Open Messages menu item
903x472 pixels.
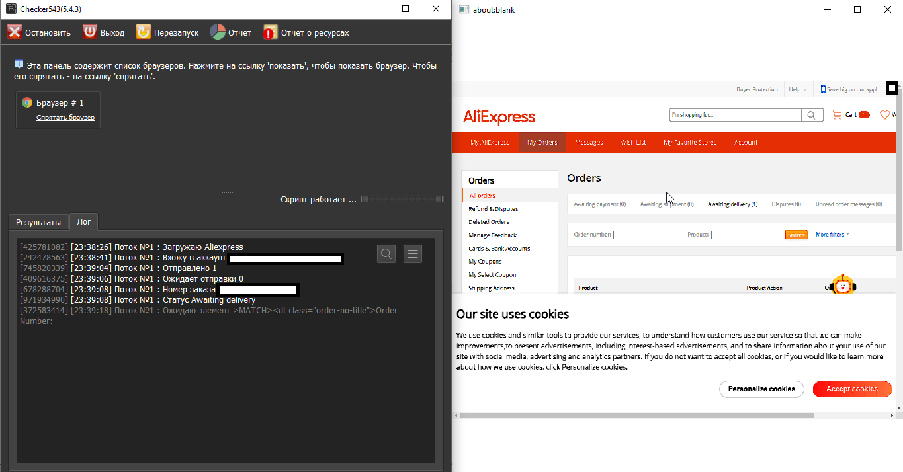[589, 143]
